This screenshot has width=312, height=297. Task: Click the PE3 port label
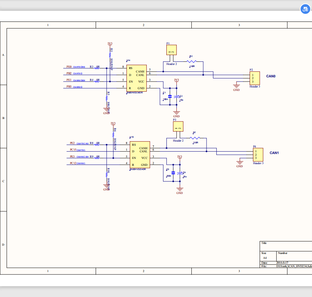[x=72, y=156]
